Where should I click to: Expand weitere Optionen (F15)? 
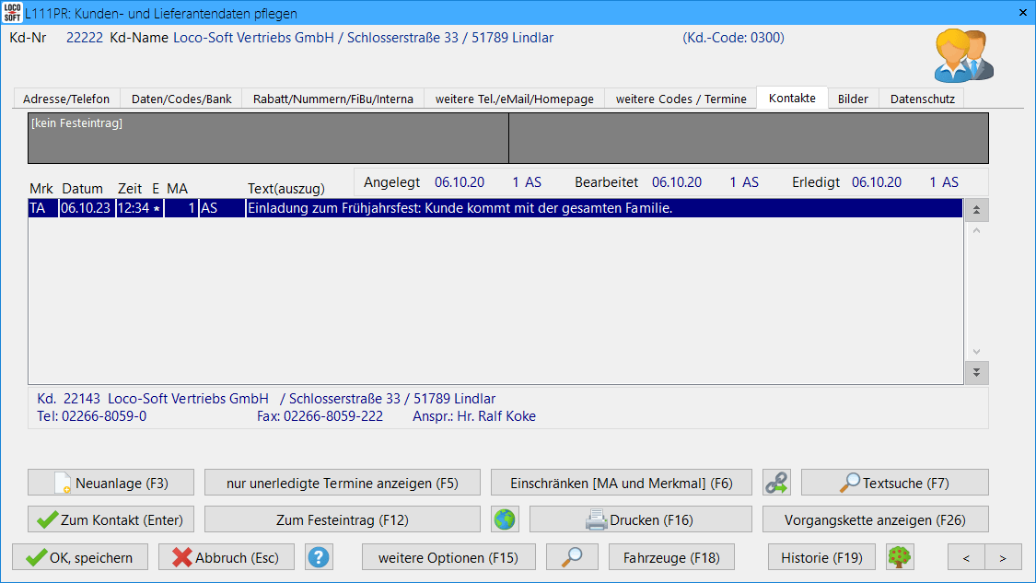(448, 557)
